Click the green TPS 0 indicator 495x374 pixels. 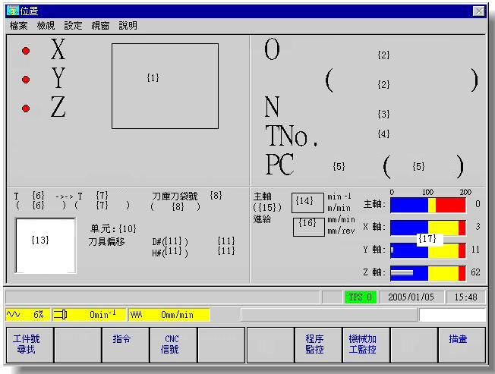click(x=359, y=297)
